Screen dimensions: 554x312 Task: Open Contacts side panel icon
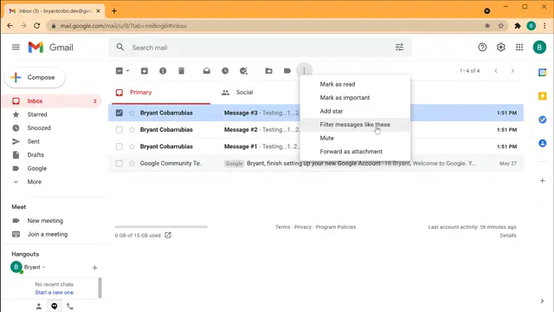pyautogui.click(x=543, y=143)
